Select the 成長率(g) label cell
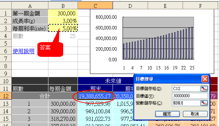Image resolution: width=219 pixels, height=126 pixels. [30, 21]
